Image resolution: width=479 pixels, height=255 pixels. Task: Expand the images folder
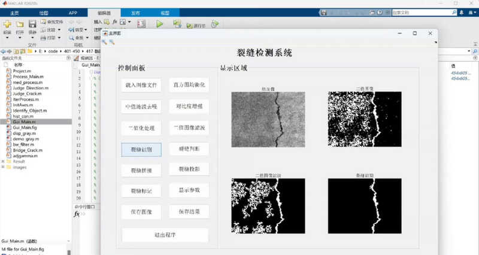click(x=4, y=167)
